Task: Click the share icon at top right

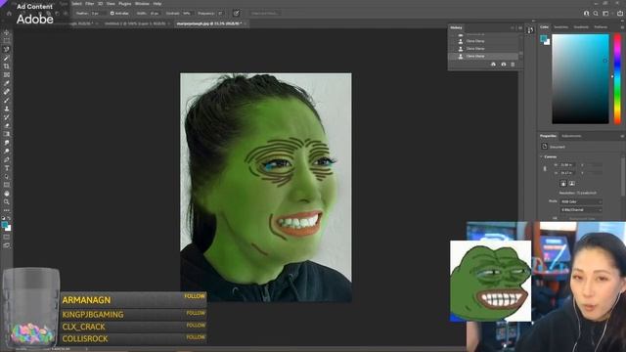Action: tap(620, 13)
